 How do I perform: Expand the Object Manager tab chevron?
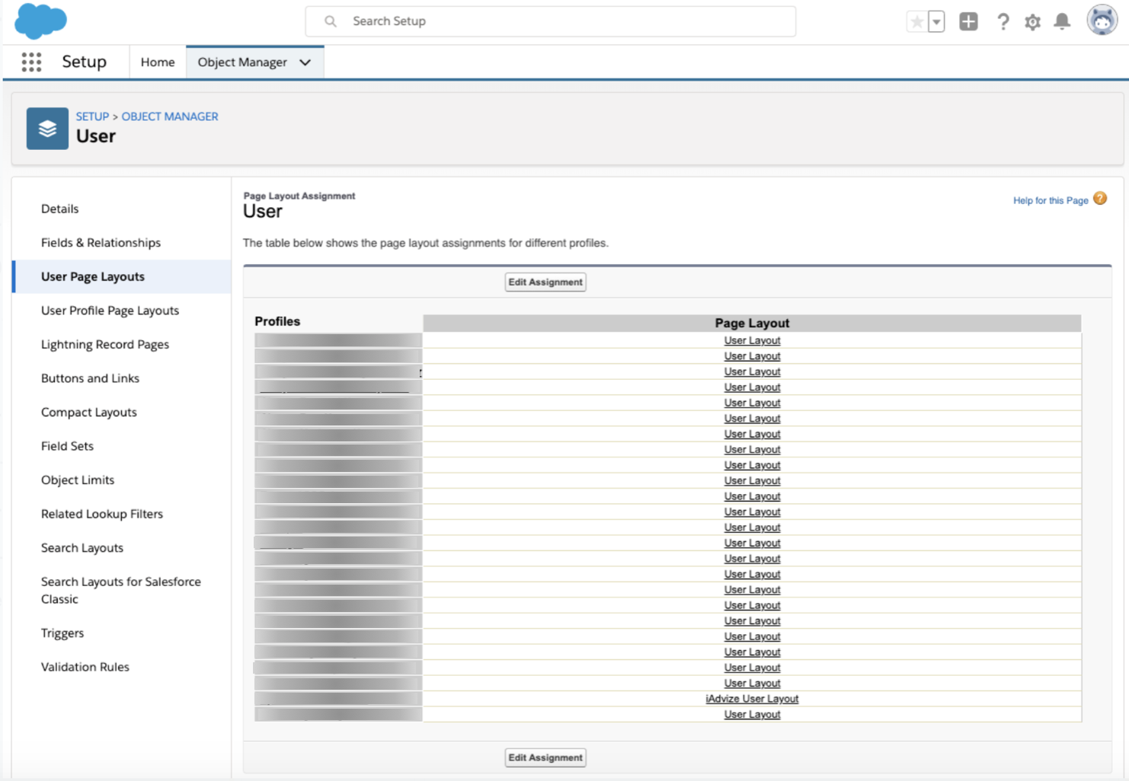(305, 62)
